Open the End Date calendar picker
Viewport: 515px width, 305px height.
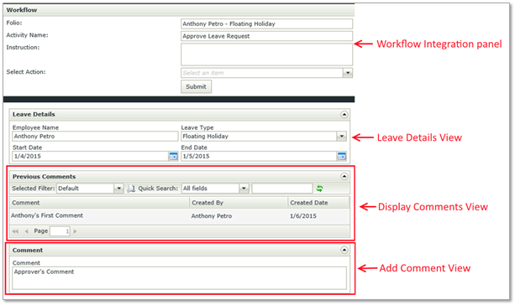click(x=342, y=156)
